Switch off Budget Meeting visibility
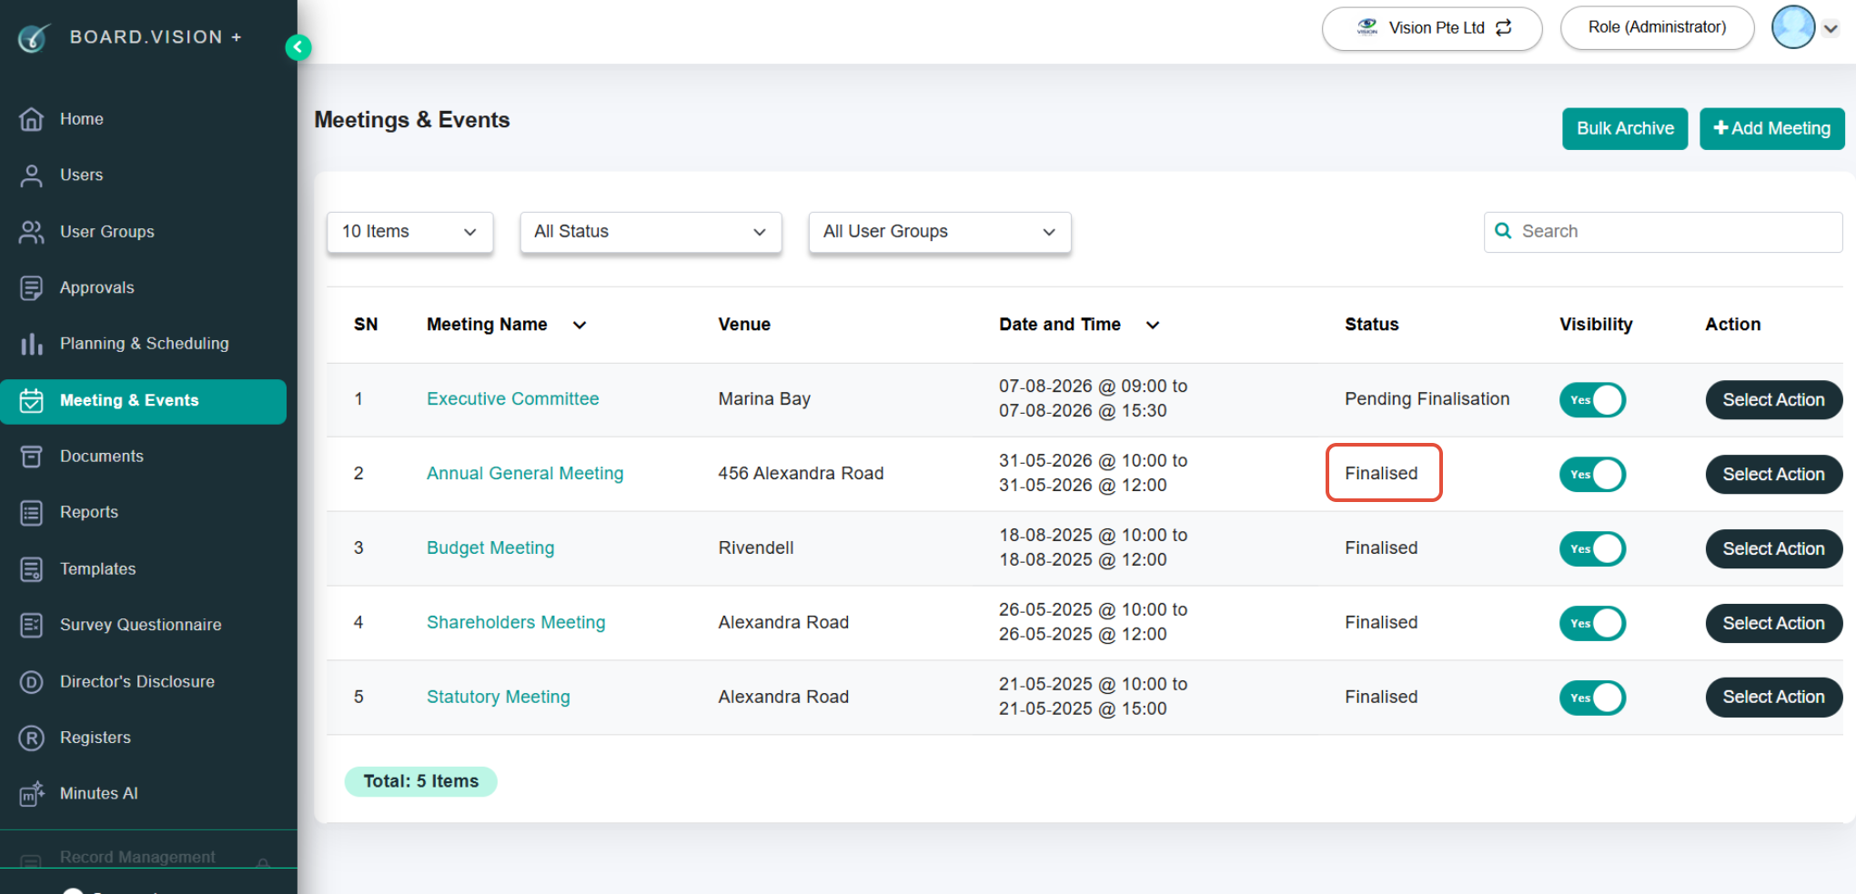1856x894 pixels. 1592,549
